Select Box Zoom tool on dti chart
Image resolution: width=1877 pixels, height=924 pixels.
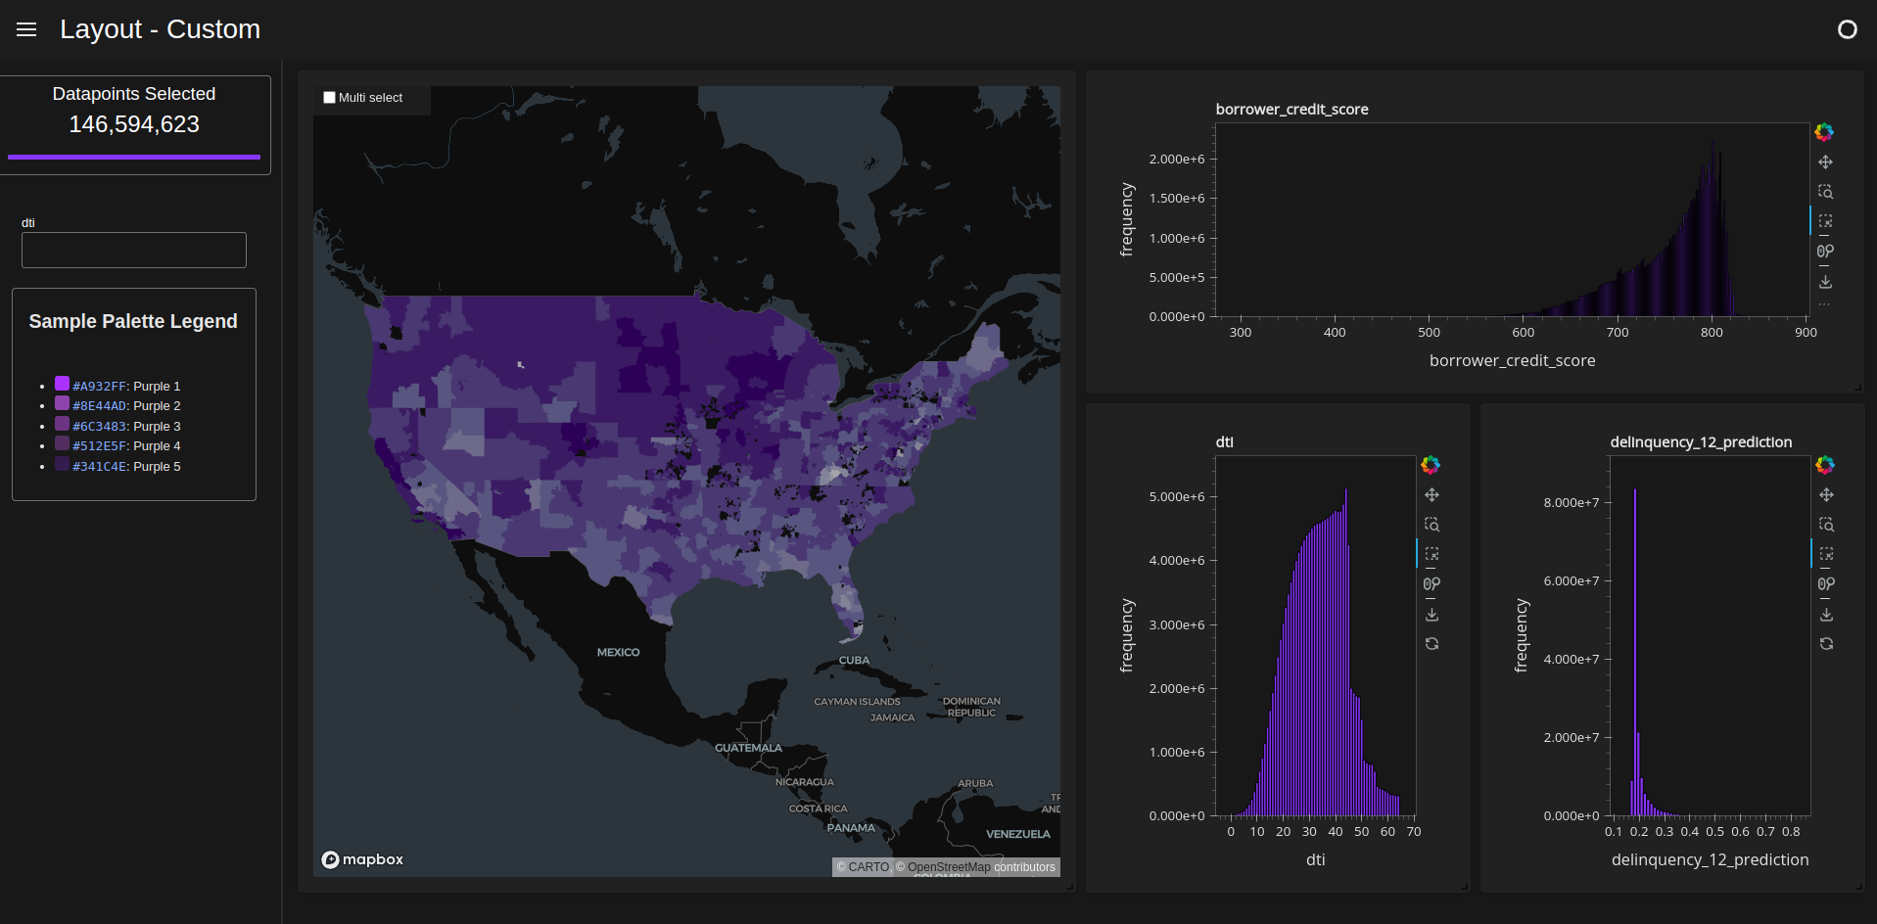coord(1431,525)
